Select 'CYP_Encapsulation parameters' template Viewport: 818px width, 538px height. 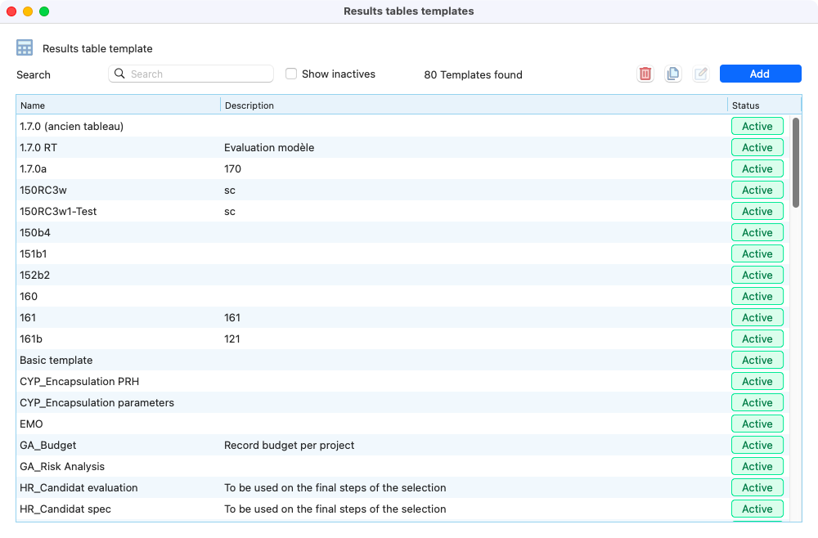point(402,402)
